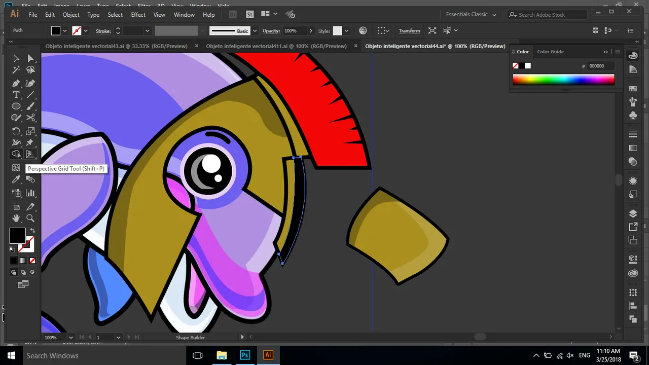Swap fill and stroke colors
This screenshot has width=649, height=365.
click(x=32, y=231)
